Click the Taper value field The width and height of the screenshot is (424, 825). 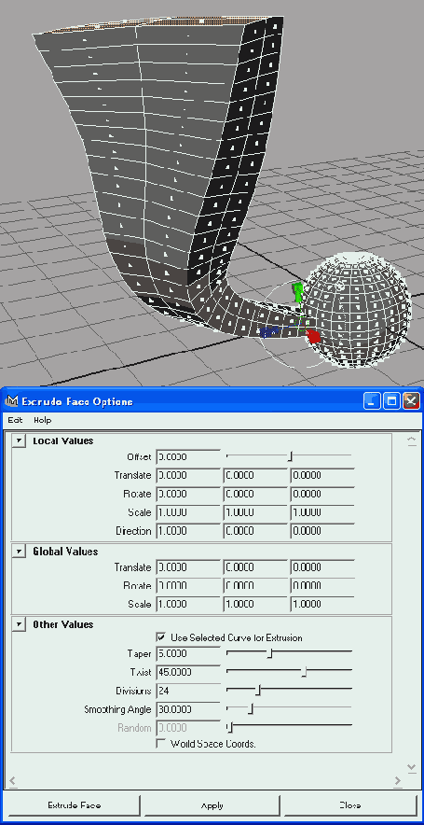188,654
